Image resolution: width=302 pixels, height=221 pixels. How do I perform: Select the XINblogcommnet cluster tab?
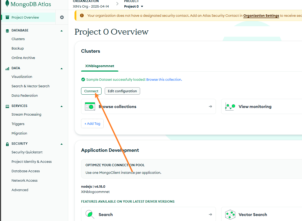tap(100, 66)
